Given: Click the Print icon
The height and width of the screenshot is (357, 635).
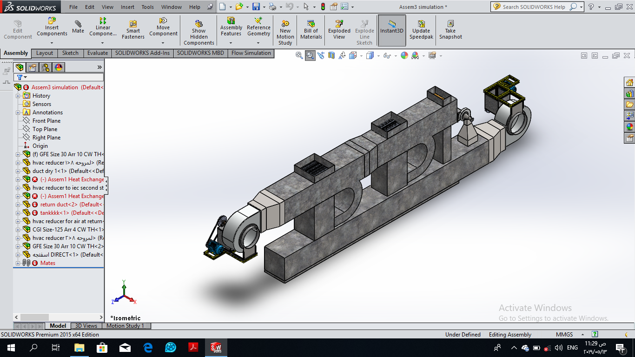Looking at the screenshot, I should pos(273,7).
